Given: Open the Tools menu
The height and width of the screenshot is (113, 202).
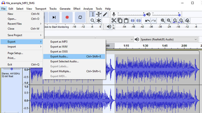Looking at the screenshot, I should pyautogui.click(x=99, y=9).
